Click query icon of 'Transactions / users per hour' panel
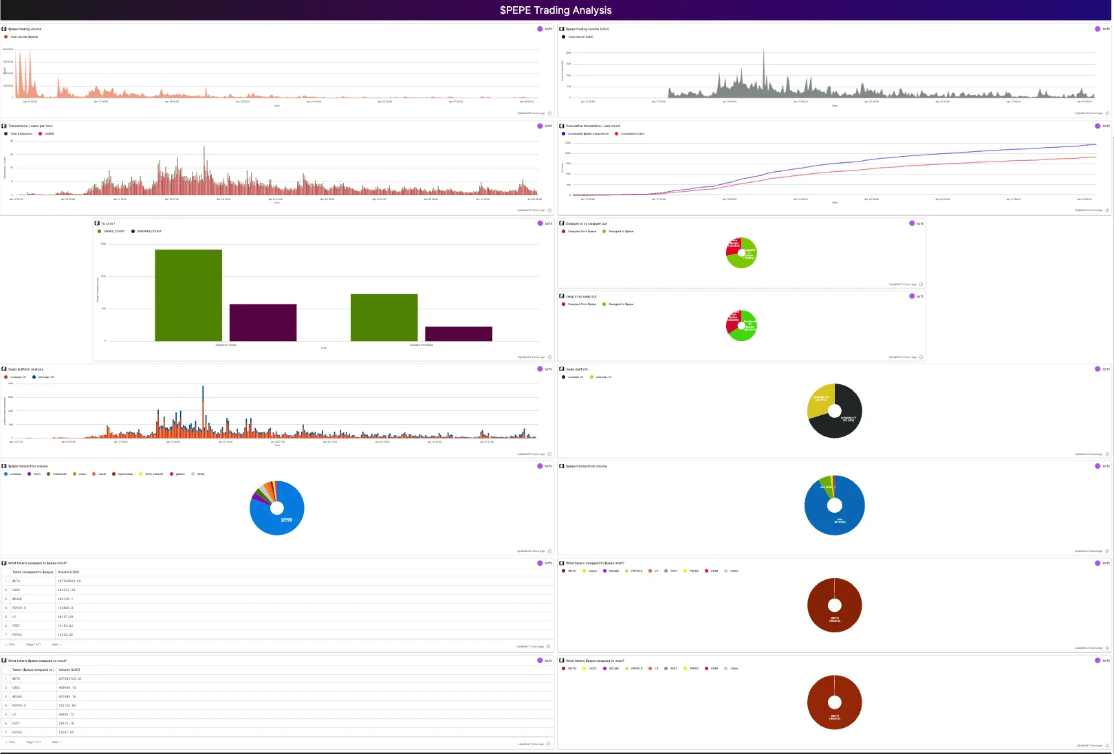The image size is (1114, 754). (x=4, y=126)
